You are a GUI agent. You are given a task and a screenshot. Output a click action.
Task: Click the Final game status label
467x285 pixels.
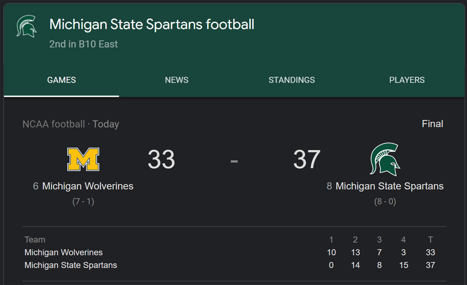tap(433, 124)
